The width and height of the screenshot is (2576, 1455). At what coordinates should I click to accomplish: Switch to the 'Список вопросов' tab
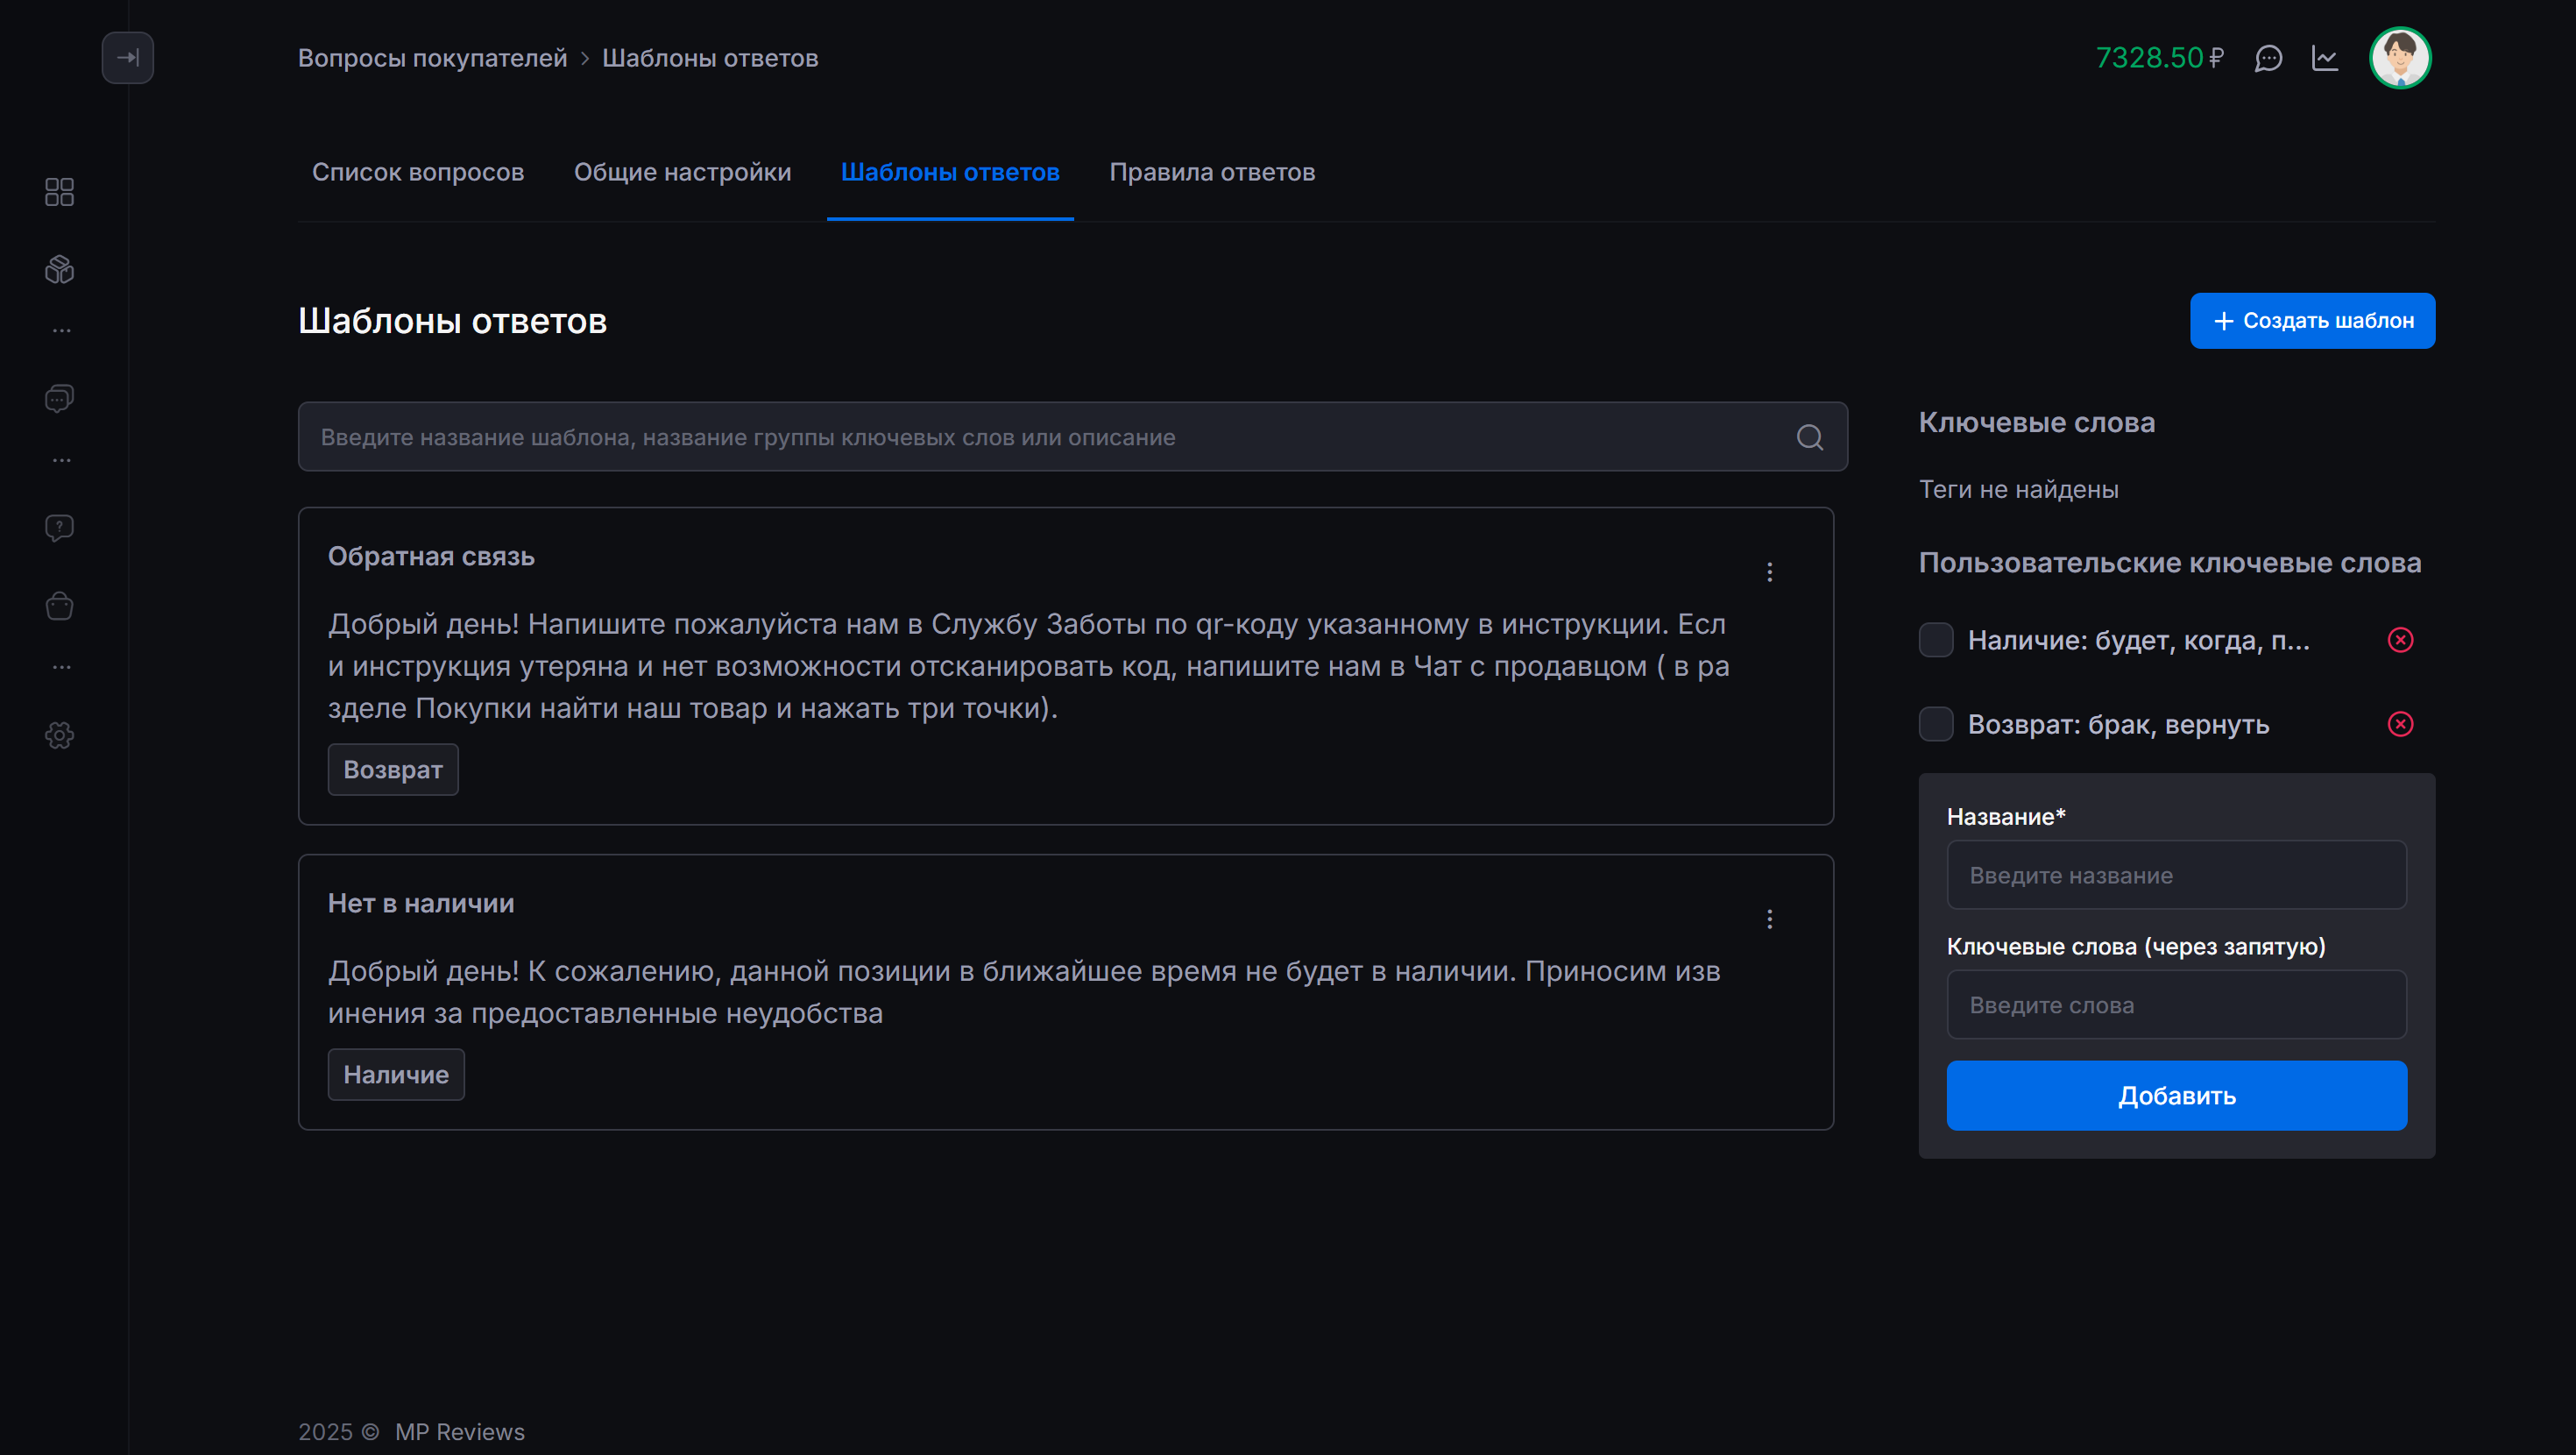click(x=418, y=172)
